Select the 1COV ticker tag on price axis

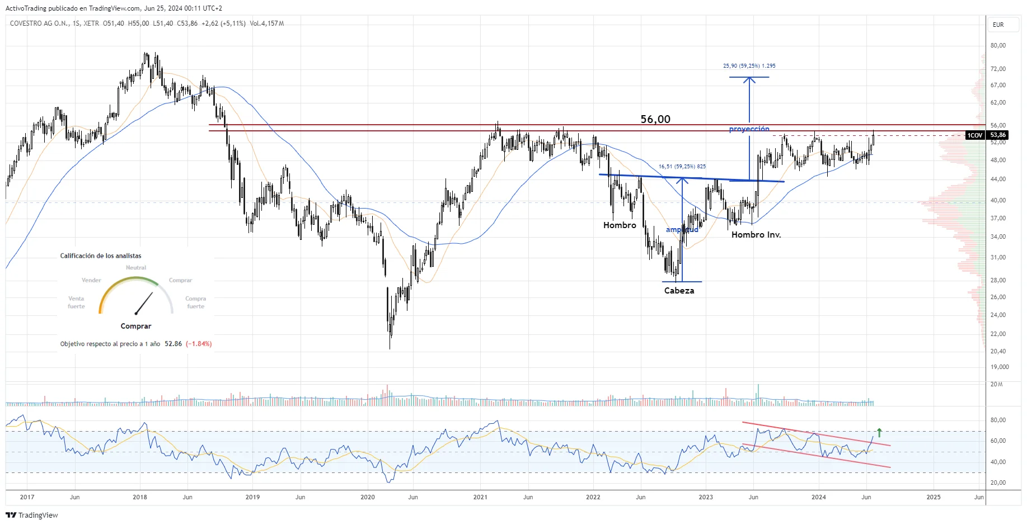click(x=974, y=135)
